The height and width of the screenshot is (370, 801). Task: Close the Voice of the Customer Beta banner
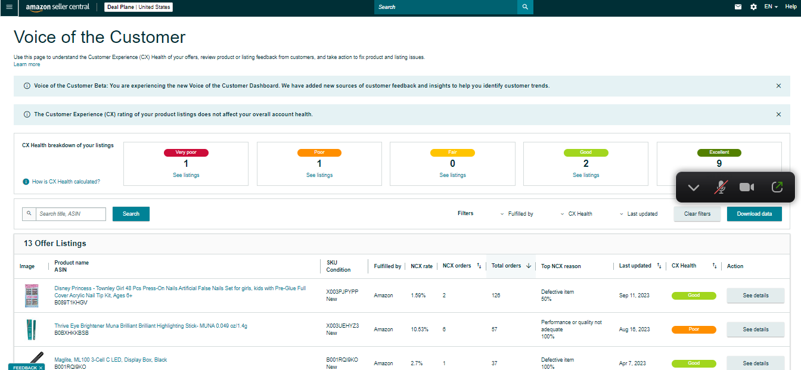(x=778, y=86)
